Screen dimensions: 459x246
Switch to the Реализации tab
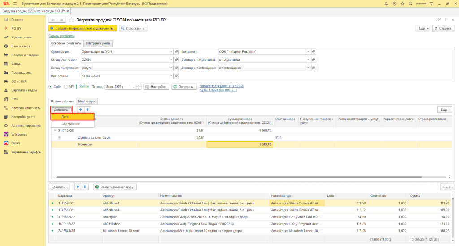tap(87, 102)
